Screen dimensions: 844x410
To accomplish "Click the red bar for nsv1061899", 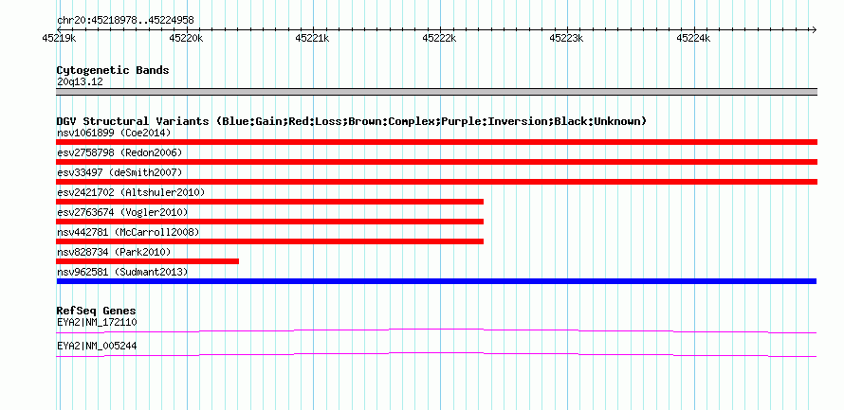I will [x=436, y=142].
